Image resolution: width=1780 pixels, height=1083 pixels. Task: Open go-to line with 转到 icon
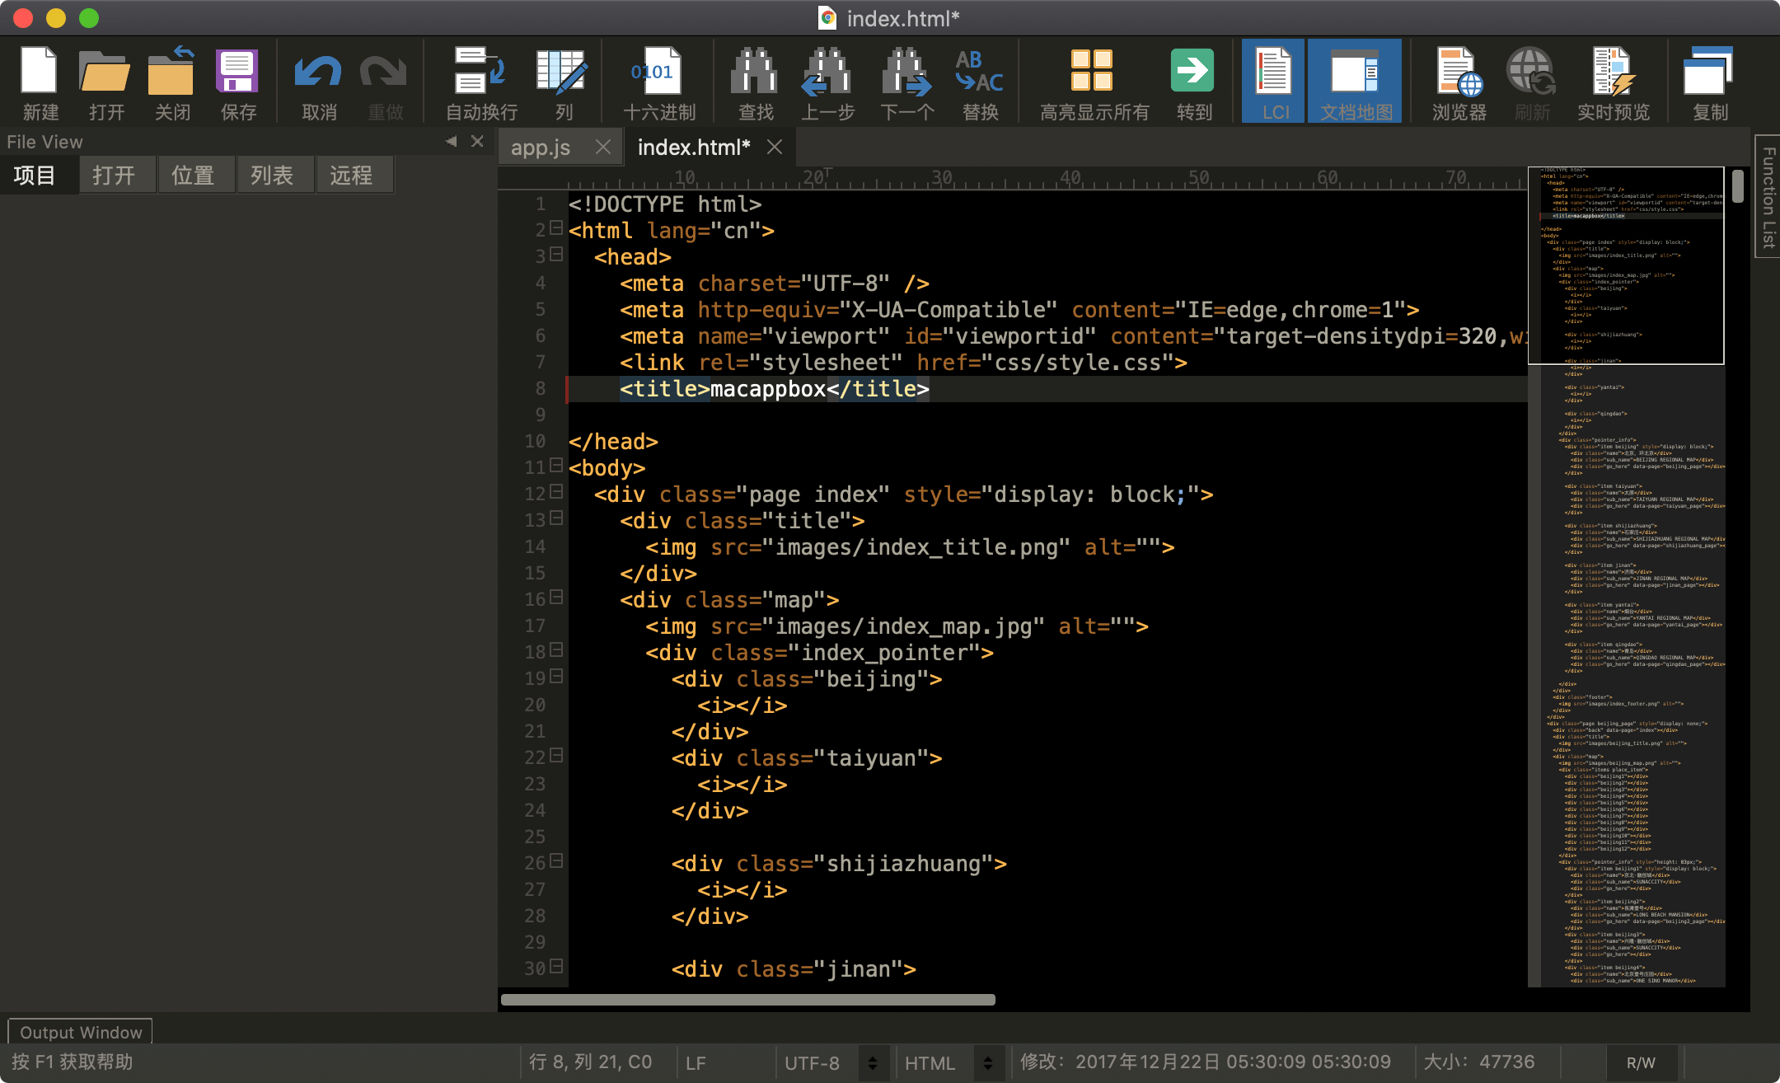tap(1193, 82)
